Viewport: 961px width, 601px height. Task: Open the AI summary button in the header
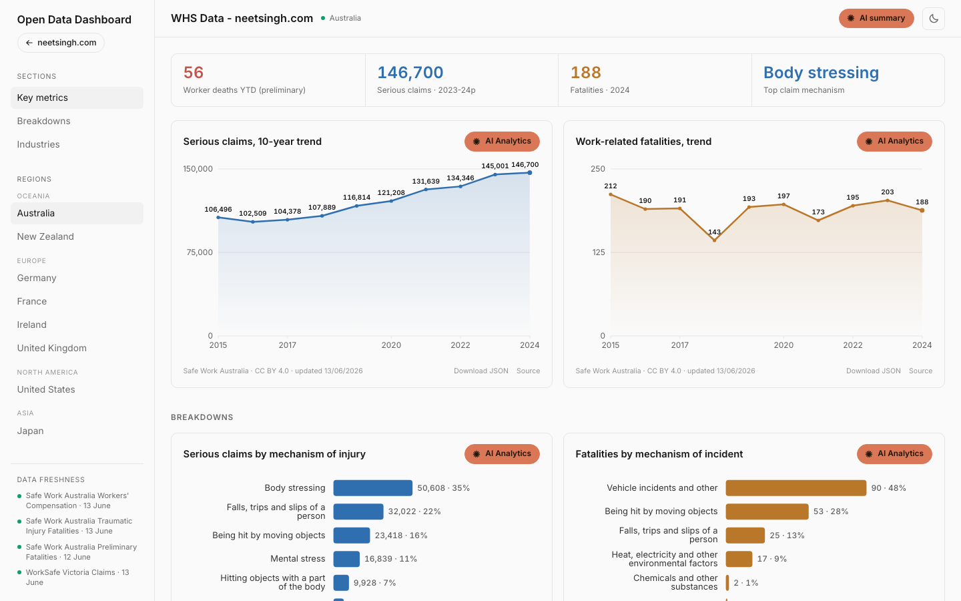click(x=876, y=19)
